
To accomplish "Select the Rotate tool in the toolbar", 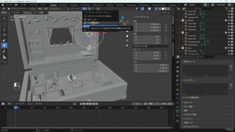I will click(x=4, y=35).
